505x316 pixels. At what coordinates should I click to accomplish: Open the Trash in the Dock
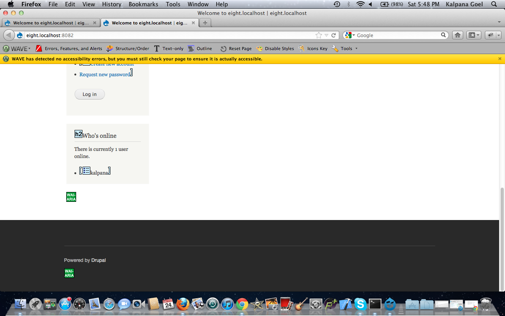486,304
